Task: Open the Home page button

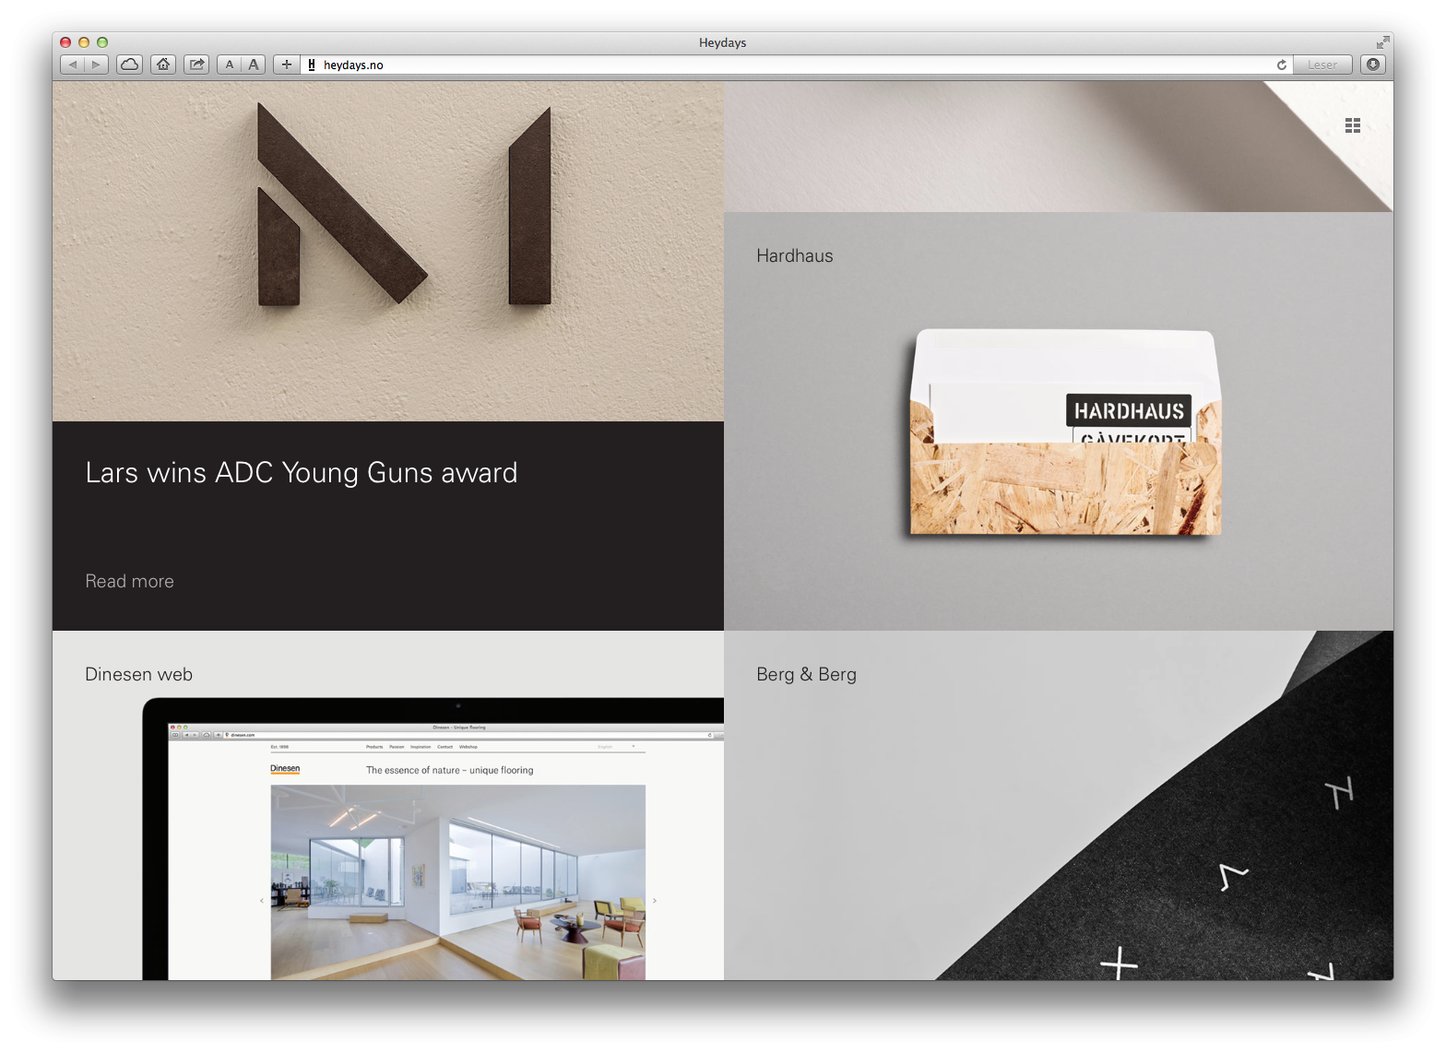Action: pos(163,65)
